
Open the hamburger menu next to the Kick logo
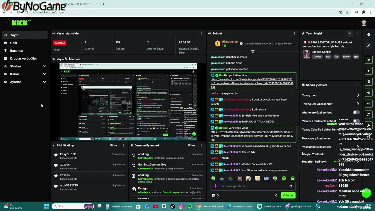tap(6, 23)
